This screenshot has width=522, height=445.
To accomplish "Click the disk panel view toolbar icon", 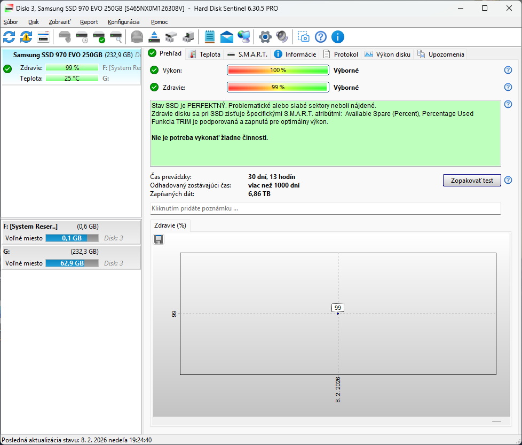I will click(x=43, y=37).
